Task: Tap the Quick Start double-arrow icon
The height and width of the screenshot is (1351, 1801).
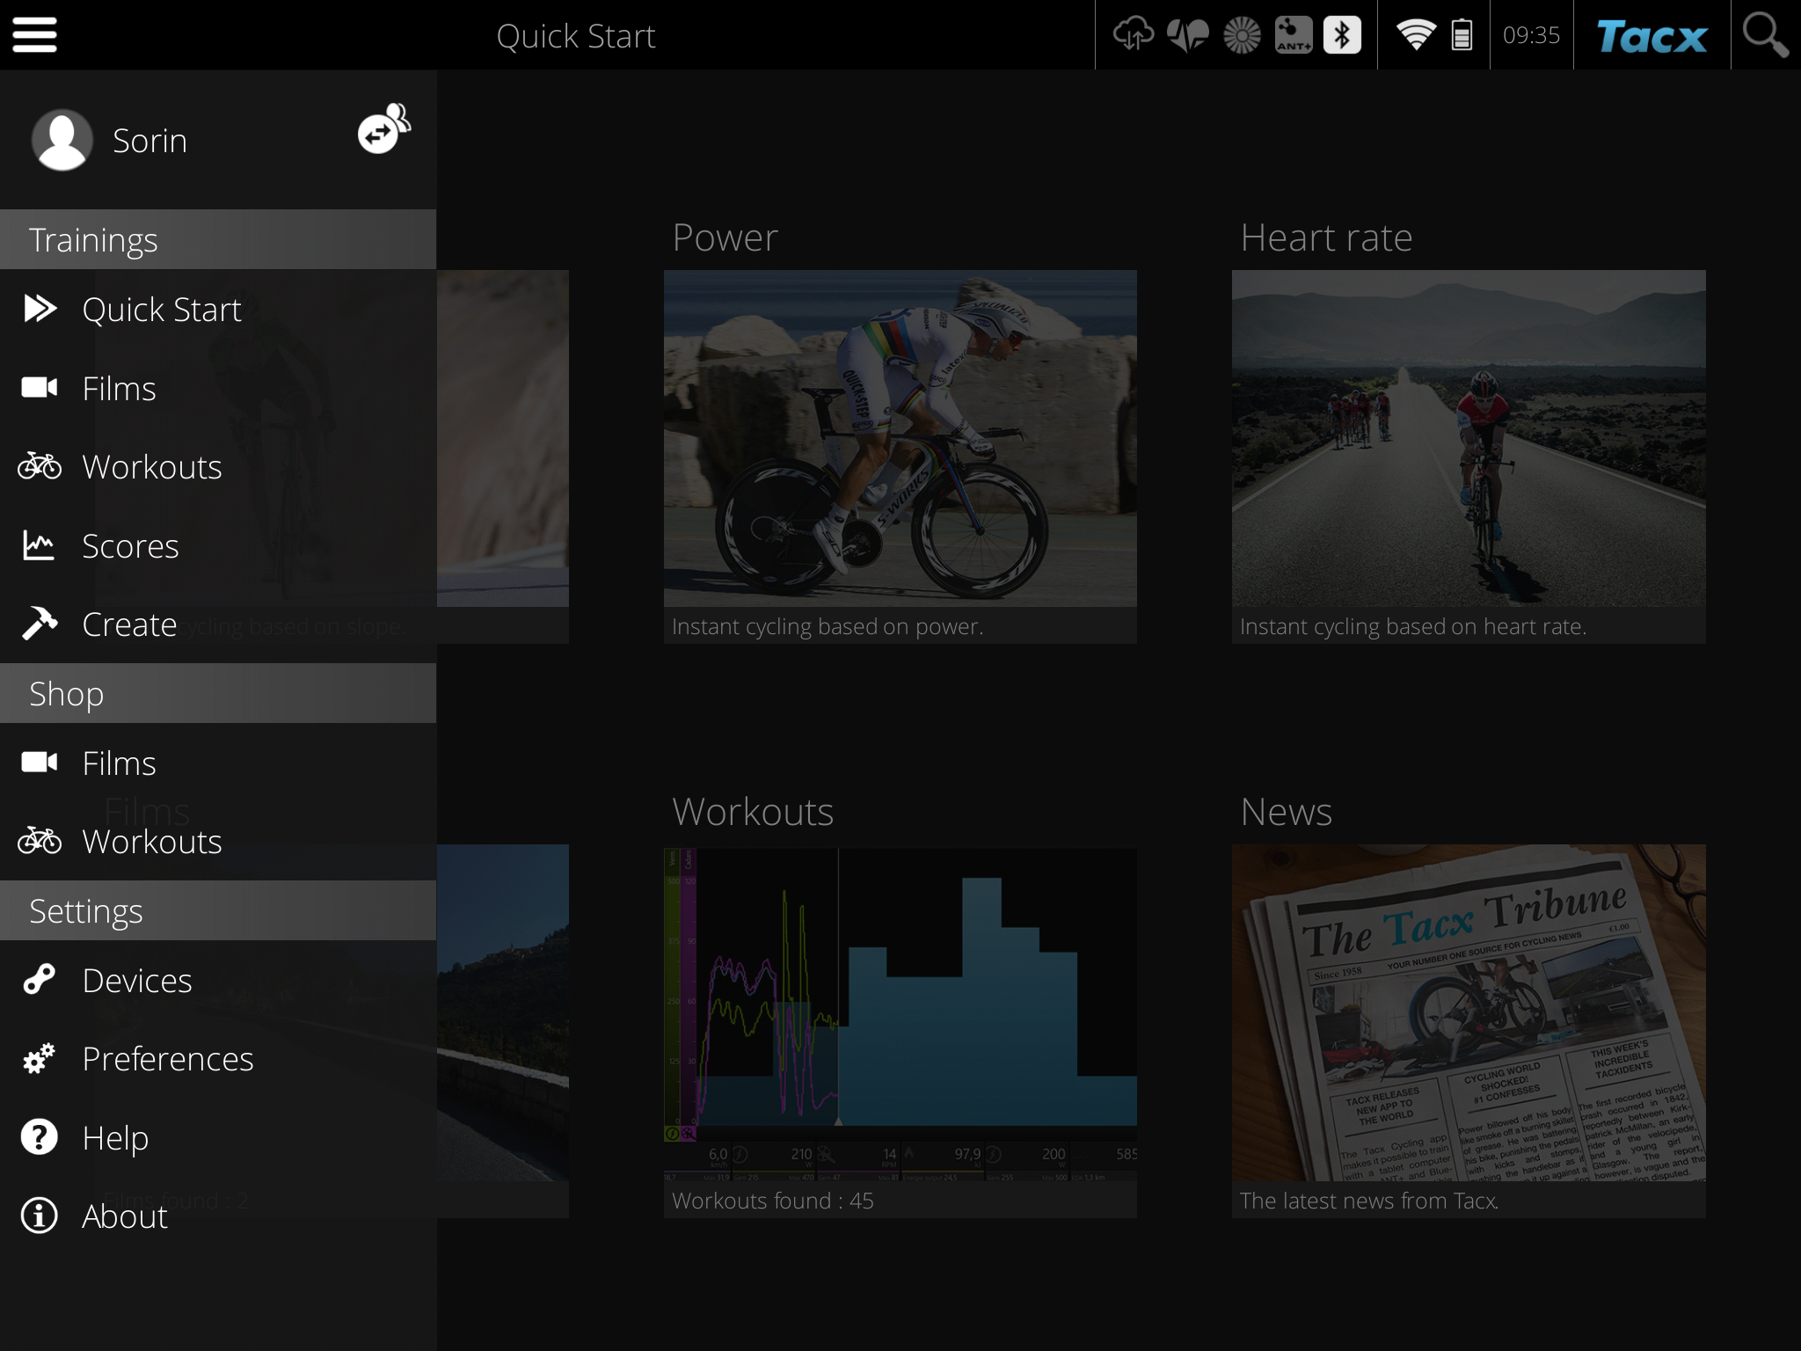Action: (x=40, y=309)
